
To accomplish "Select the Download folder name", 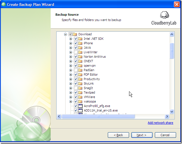I will 85,34.
